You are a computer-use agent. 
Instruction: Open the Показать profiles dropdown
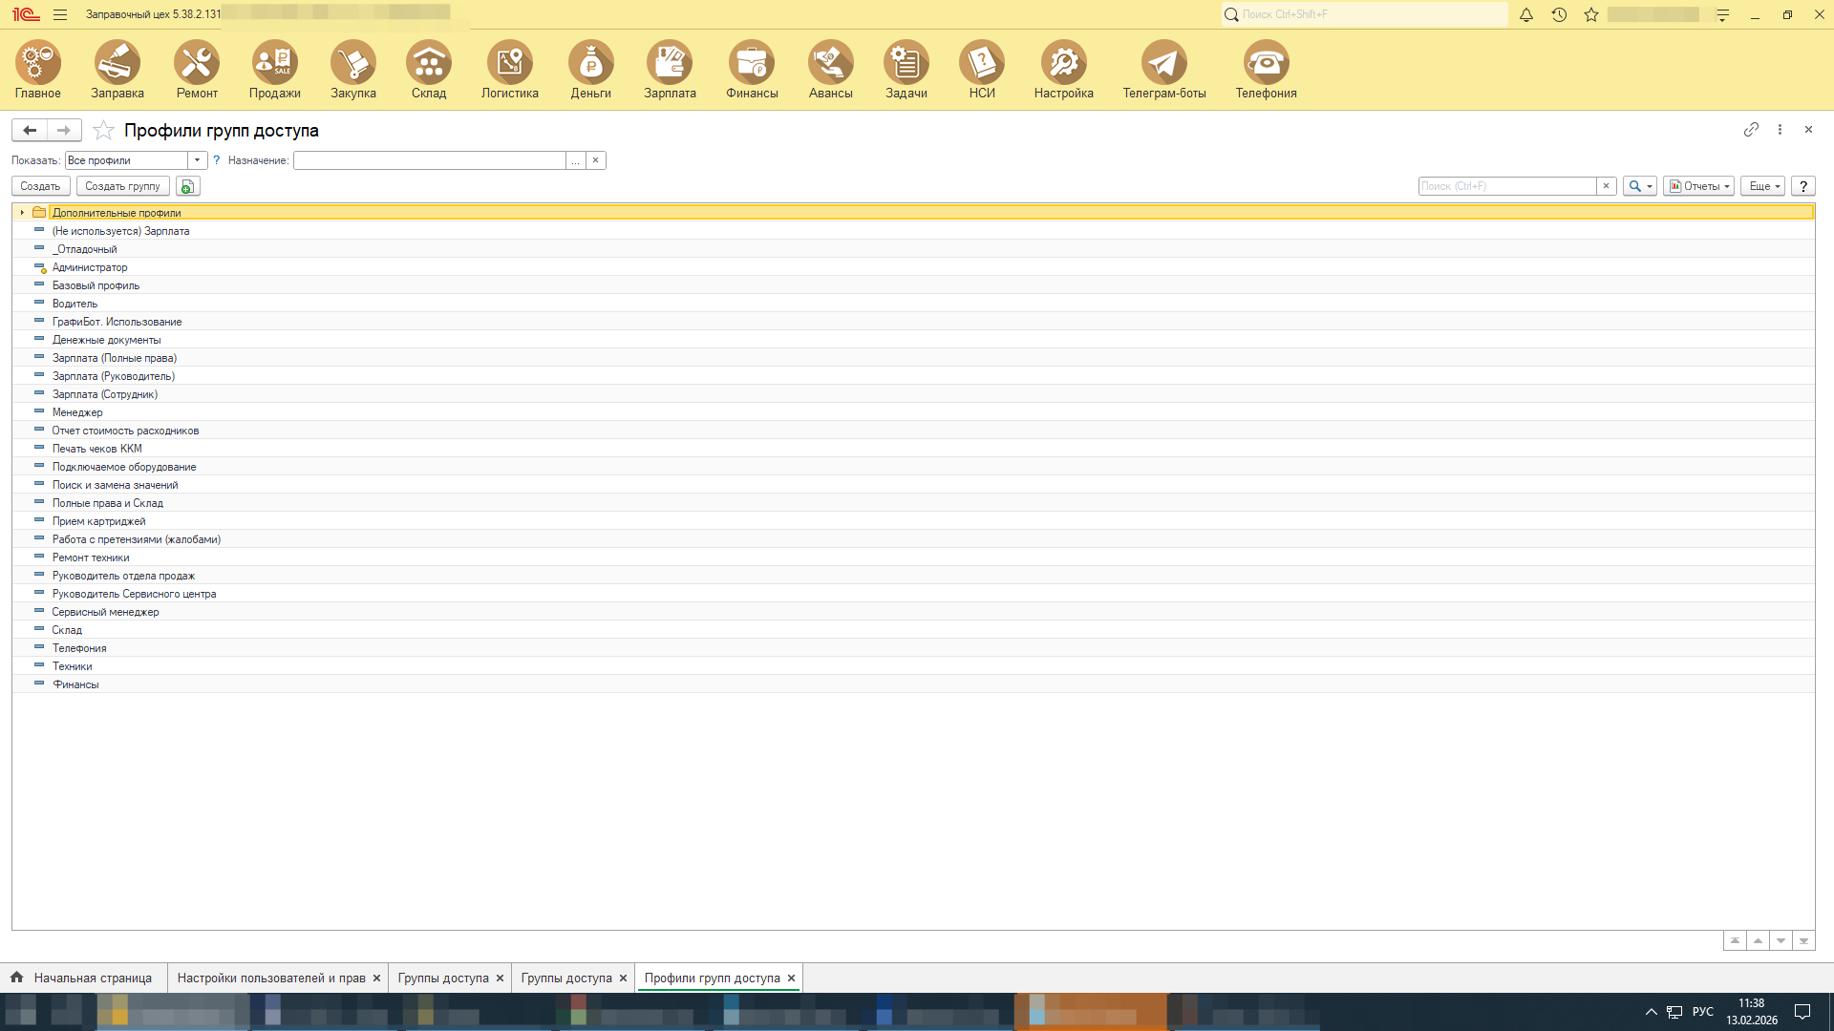click(198, 160)
